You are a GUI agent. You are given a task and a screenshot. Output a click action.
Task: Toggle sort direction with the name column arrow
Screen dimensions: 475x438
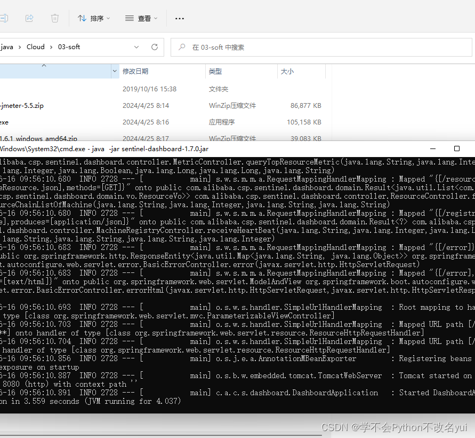(x=44, y=67)
